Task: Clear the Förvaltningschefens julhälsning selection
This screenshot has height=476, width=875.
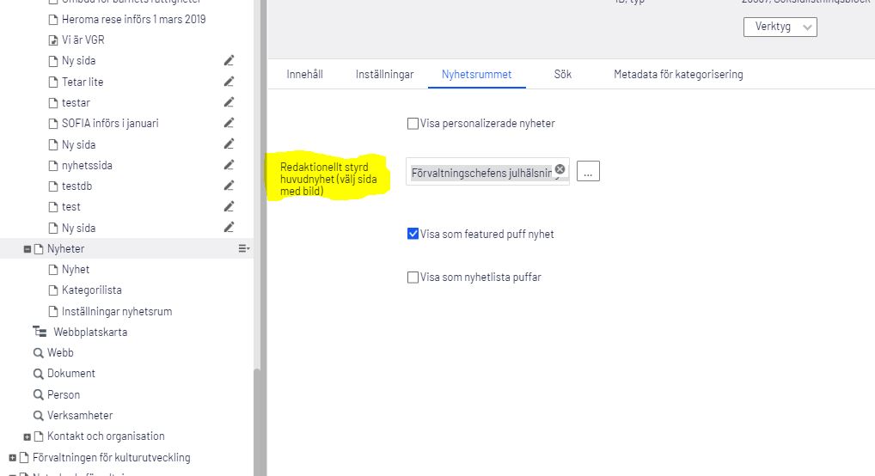Action: point(560,169)
